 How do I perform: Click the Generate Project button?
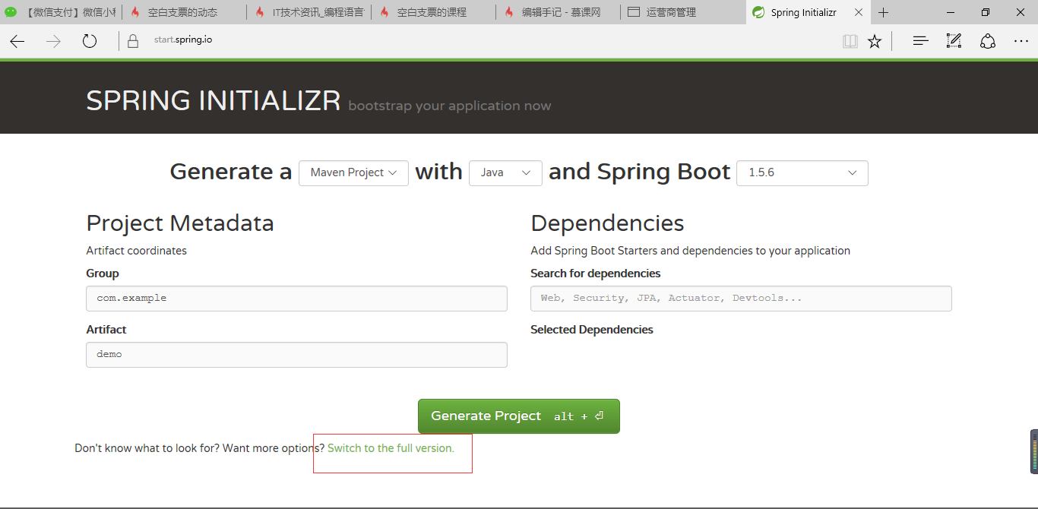(518, 416)
